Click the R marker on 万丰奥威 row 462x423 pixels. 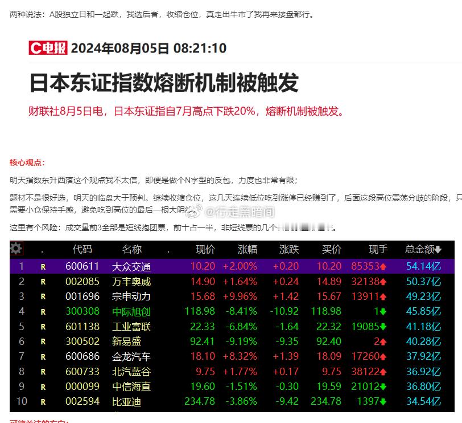(x=43, y=282)
